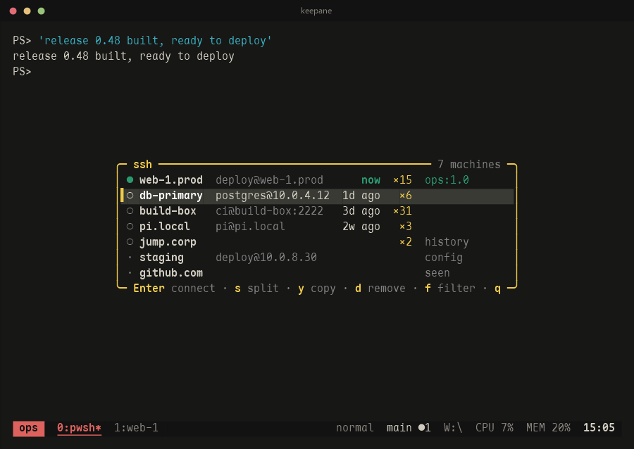Click the plain release 0.48 output line
The image size is (634, 449).
[x=123, y=56]
